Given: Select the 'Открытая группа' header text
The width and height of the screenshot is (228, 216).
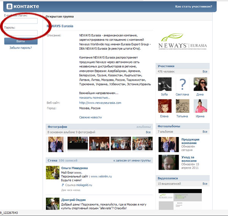Looking at the screenshot, I should pyautogui.click(x=60, y=17).
